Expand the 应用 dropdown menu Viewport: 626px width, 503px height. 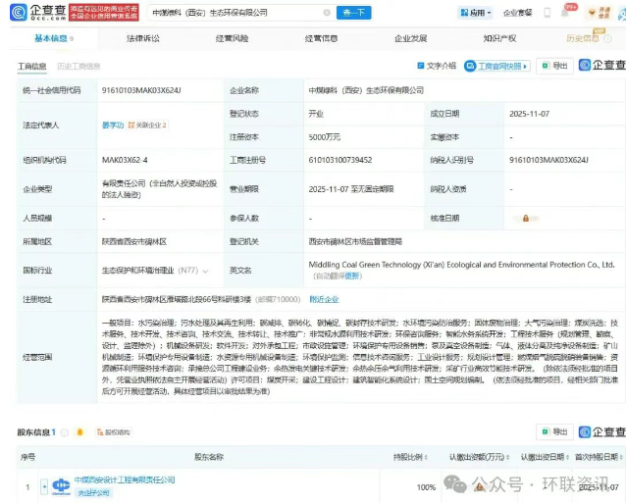point(476,13)
